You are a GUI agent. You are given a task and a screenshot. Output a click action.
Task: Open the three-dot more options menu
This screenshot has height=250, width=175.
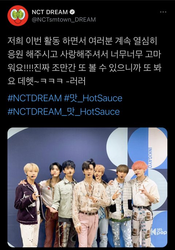pyautogui.click(x=163, y=12)
